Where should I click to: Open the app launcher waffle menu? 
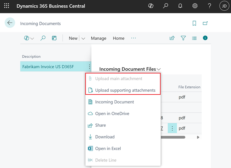[x=6, y=6]
